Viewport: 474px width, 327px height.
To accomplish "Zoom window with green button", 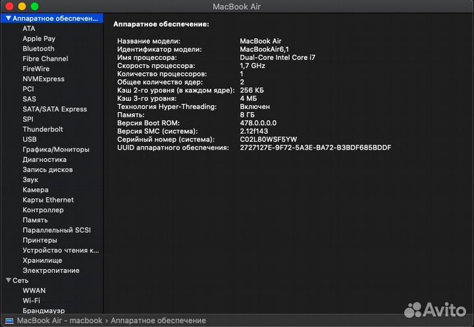I will coord(35,6).
